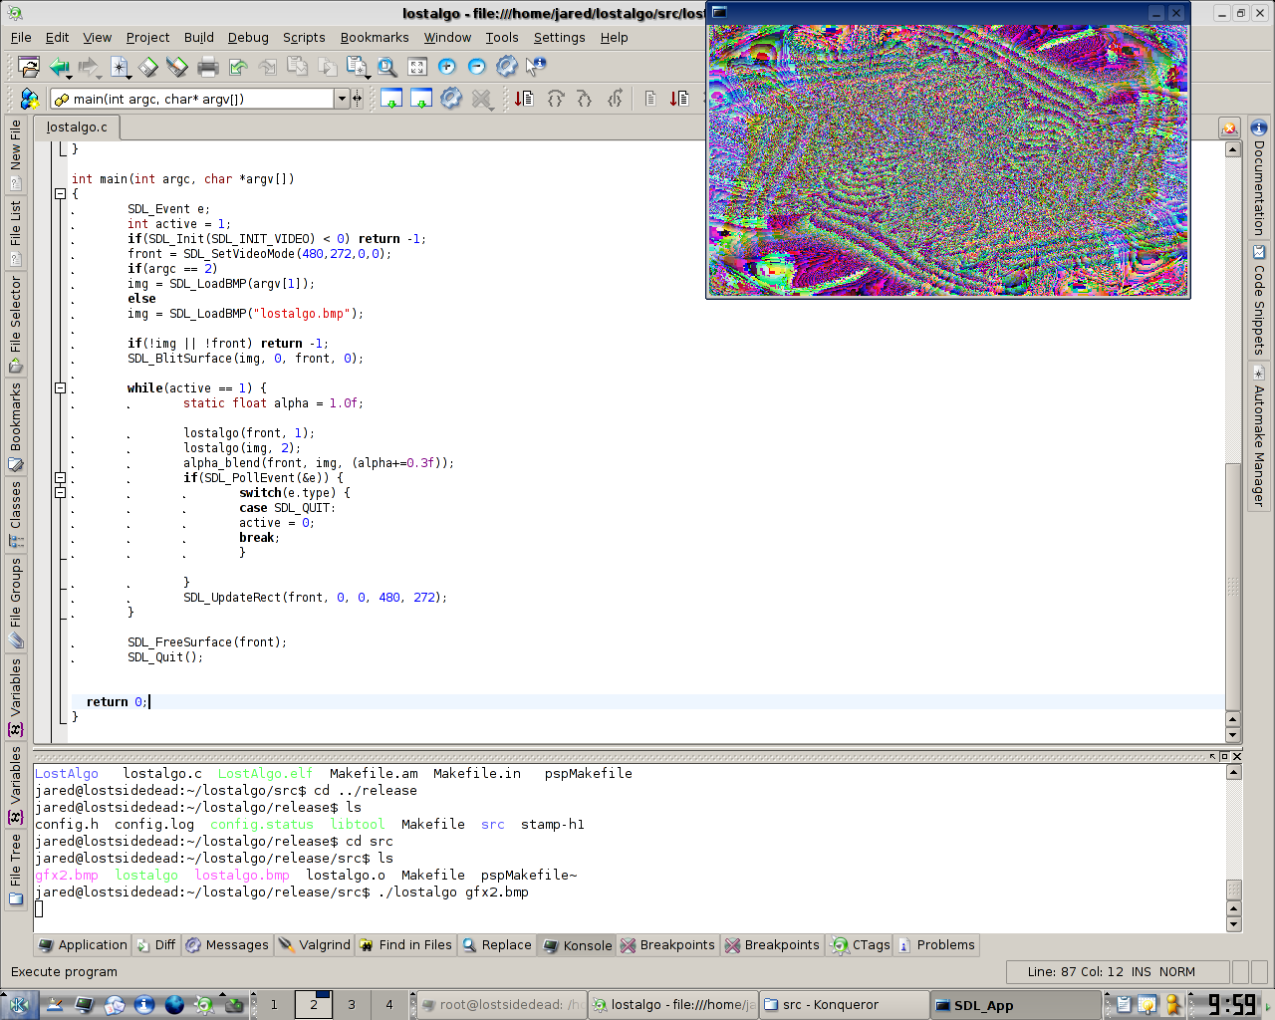The height and width of the screenshot is (1020, 1275).
Task: Open the function navigator dropdown
Action: click(342, 99)
